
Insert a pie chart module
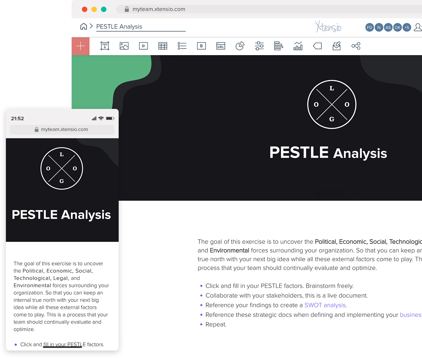(240, 46)
